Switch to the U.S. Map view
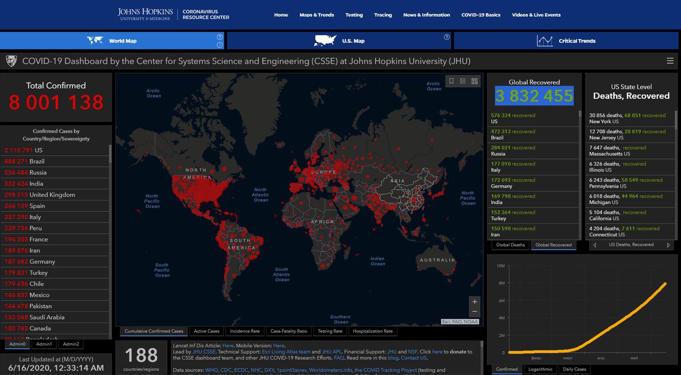Viewport: 681px width, 375px height. pyautogui.click(x=339, y=41)
